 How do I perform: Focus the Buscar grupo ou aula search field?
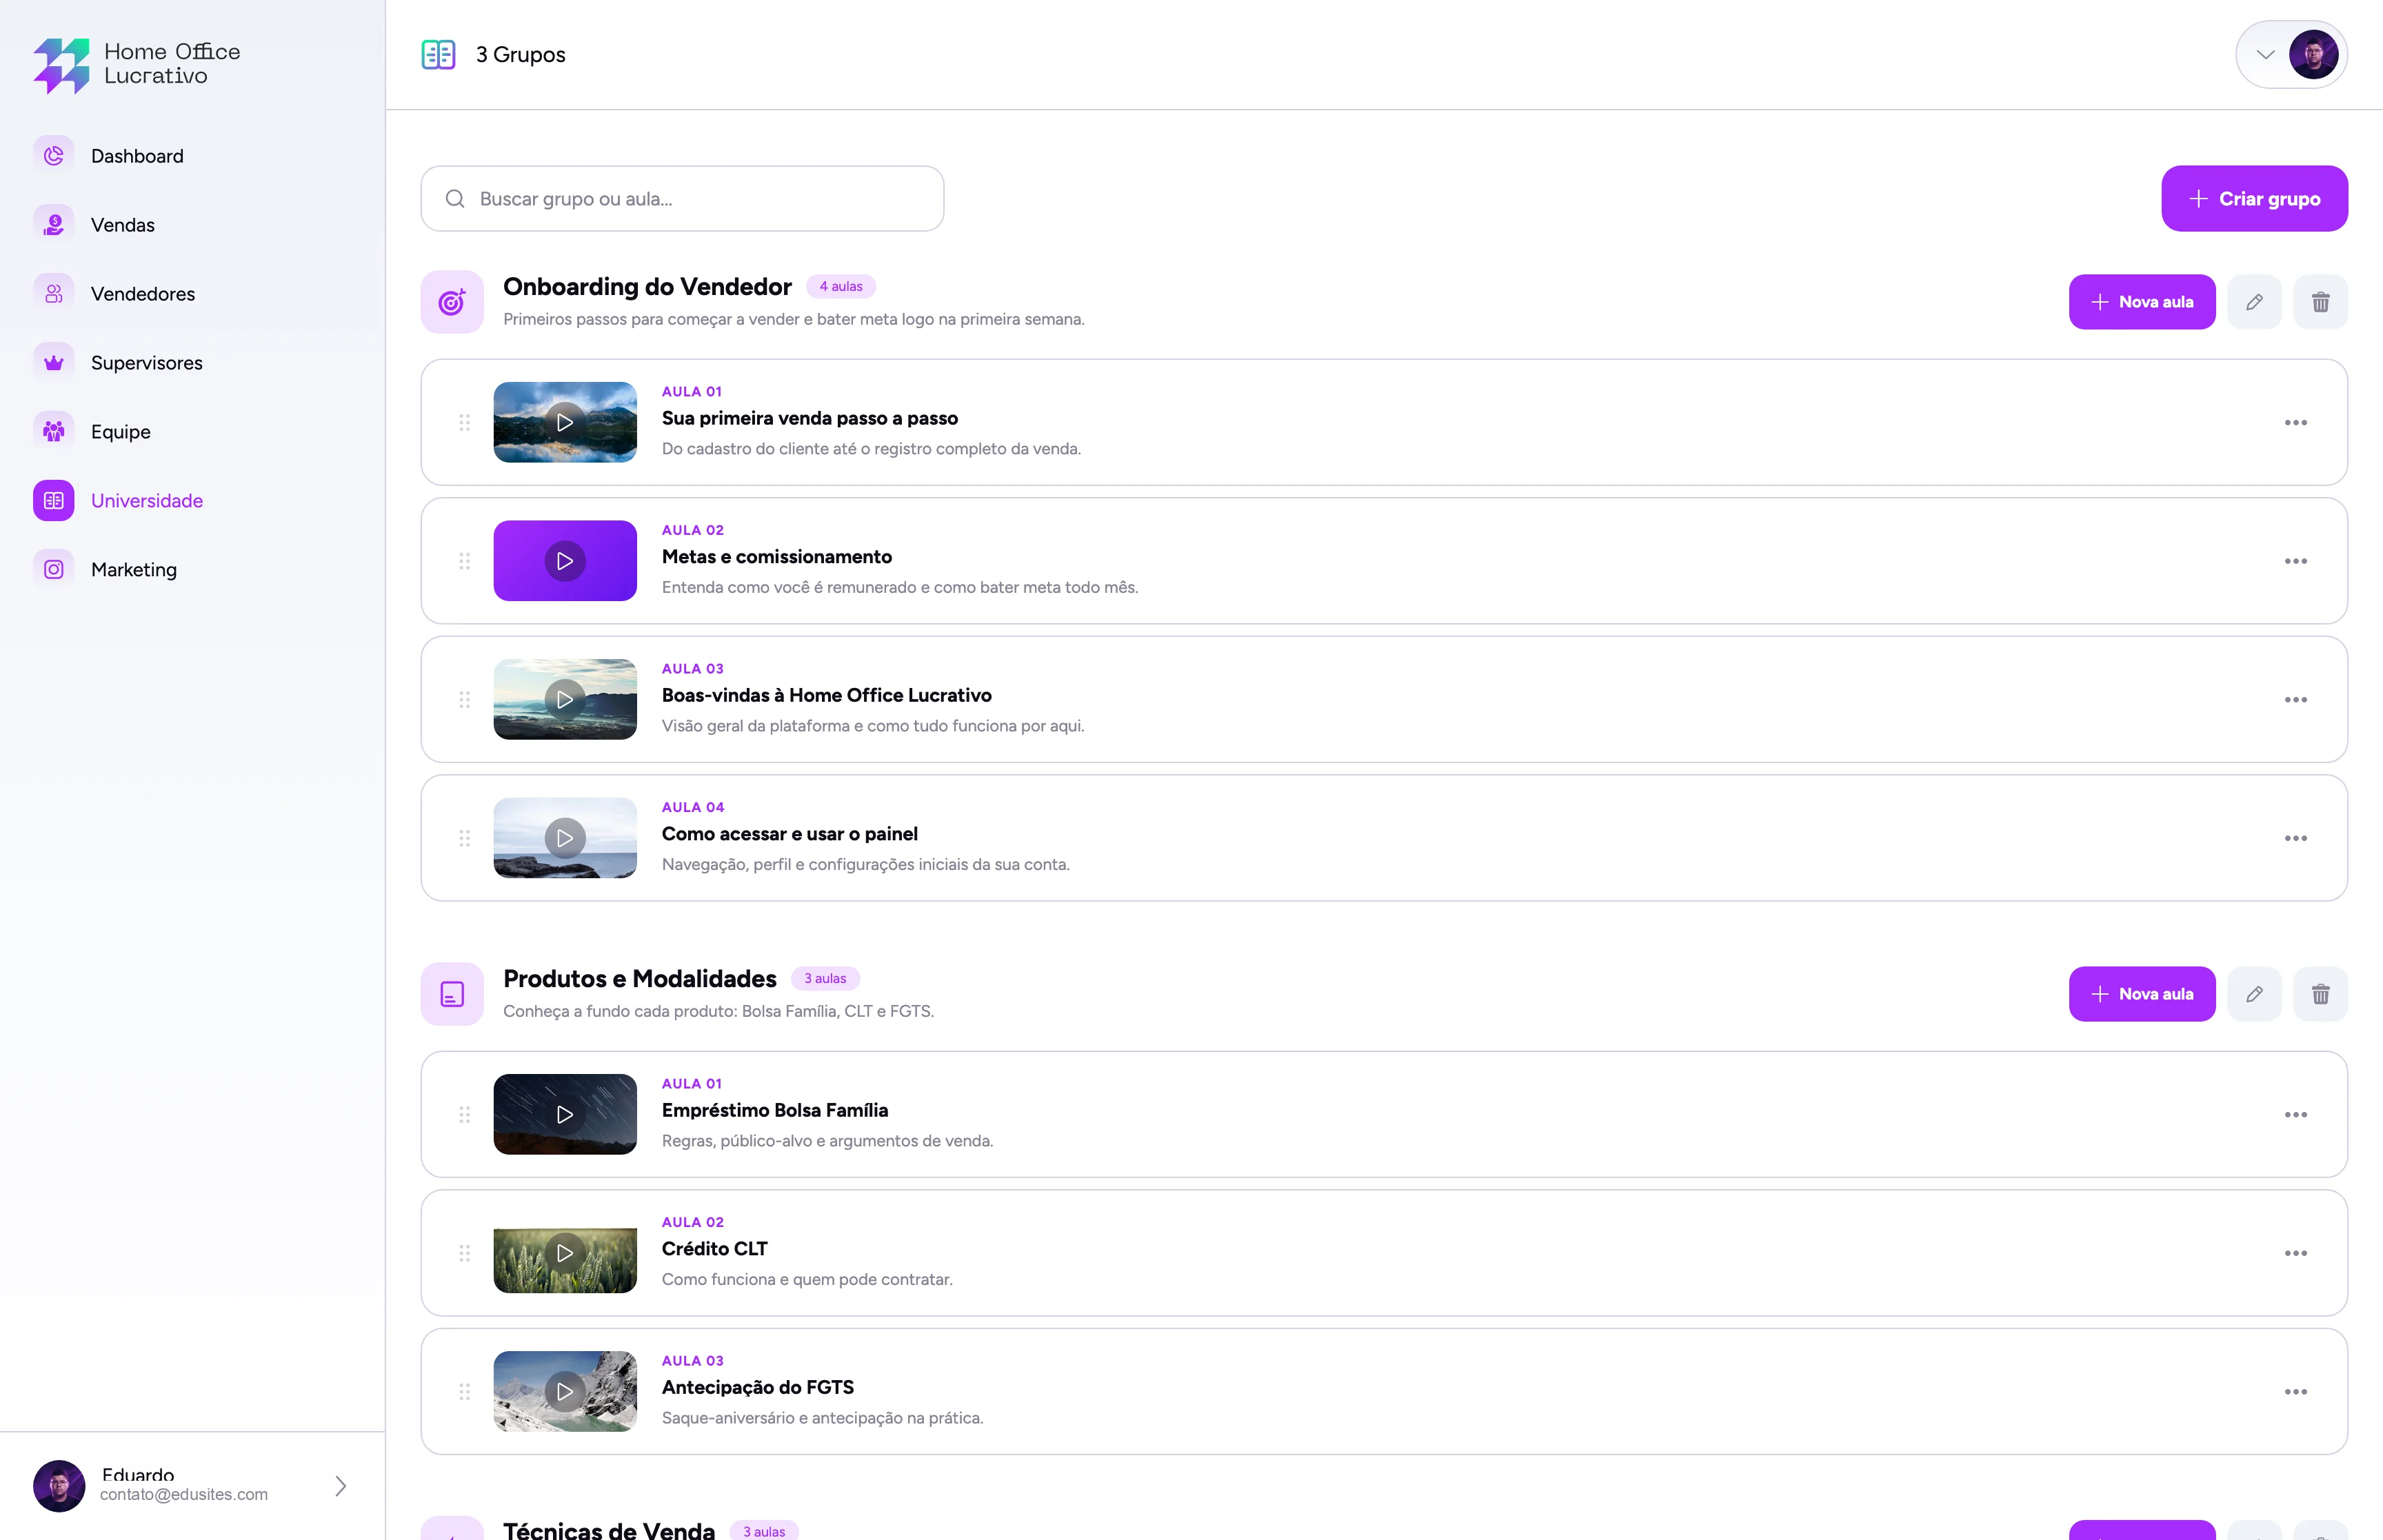pyautogui.click(x=682, y=199)
